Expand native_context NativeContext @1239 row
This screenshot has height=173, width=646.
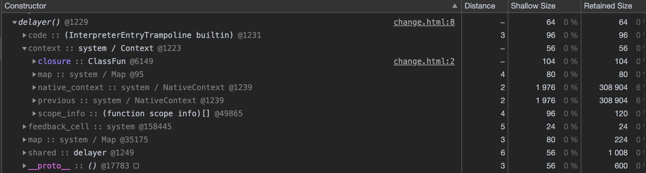(x=34, y=87)
